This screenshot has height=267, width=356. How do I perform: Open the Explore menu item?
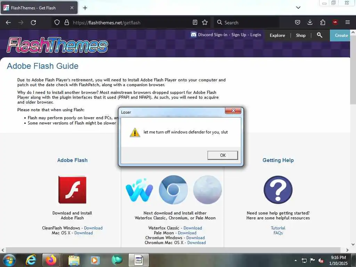(x=277, y=35)
